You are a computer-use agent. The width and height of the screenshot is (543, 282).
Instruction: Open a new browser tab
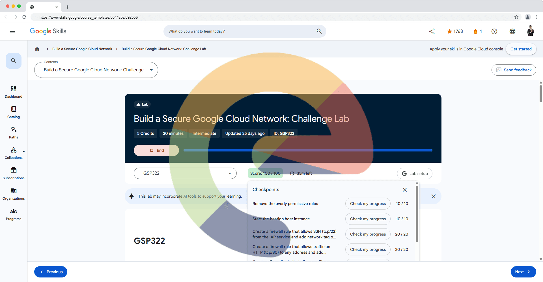[67, 7]
